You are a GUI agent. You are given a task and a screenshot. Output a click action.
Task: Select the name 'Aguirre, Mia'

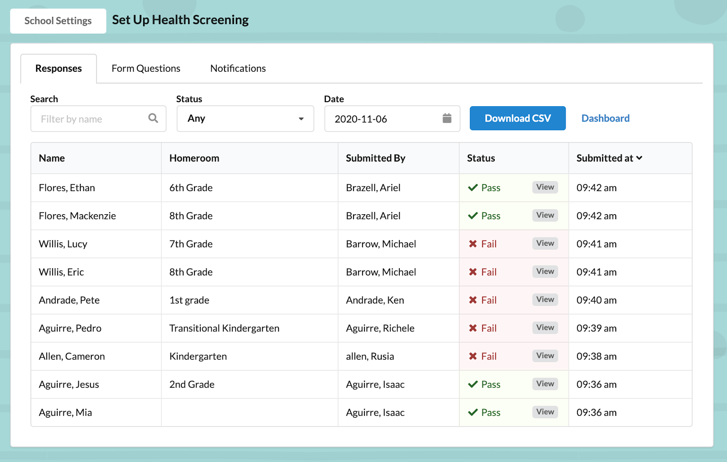65,413
